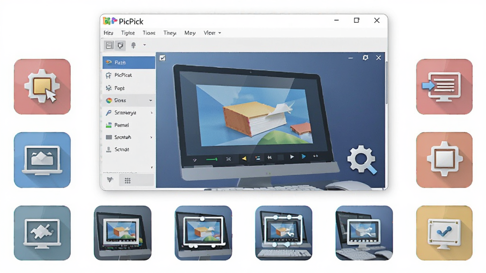This screenshot has height=273, width=486.
Task: Select the "PicPicat" sidebar item
Action: [x=129, y=75]
